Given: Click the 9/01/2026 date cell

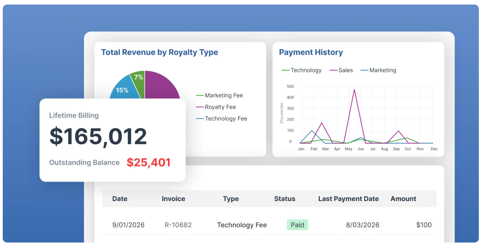Looking at the screenshot, I should pos(128,225).
